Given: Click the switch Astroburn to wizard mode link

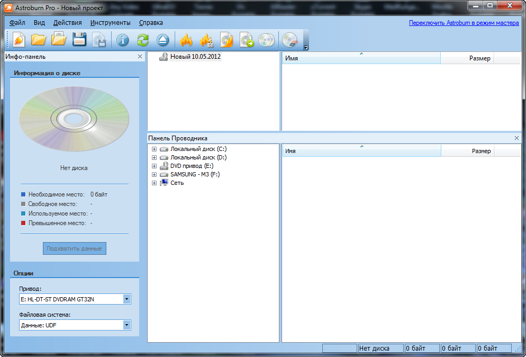Looking at the screenshot, I should click(464, 23).
